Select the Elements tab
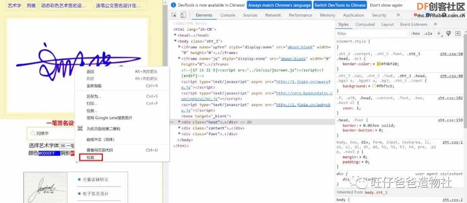This screenshot has height=203, width=467. click(204, 15)
